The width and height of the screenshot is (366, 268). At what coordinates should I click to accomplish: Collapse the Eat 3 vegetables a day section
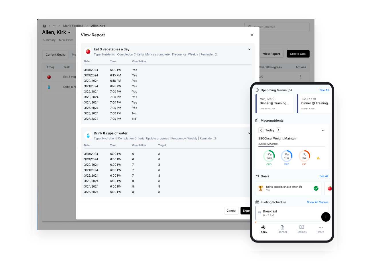click(x=249, y=49)
